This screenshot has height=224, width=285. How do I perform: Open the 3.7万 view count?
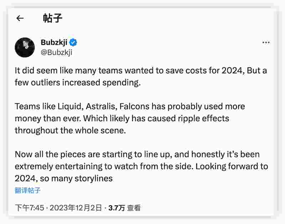[116, 208]
